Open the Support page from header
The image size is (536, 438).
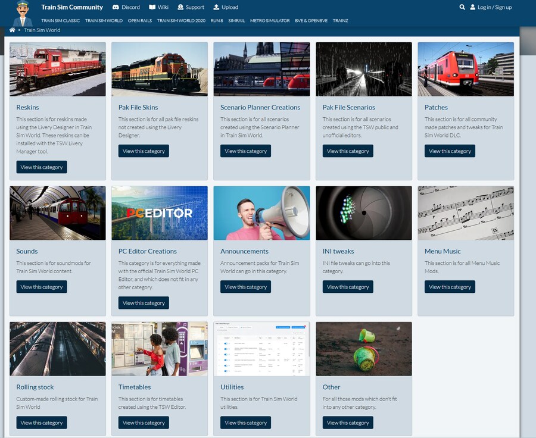pos(191,7)
